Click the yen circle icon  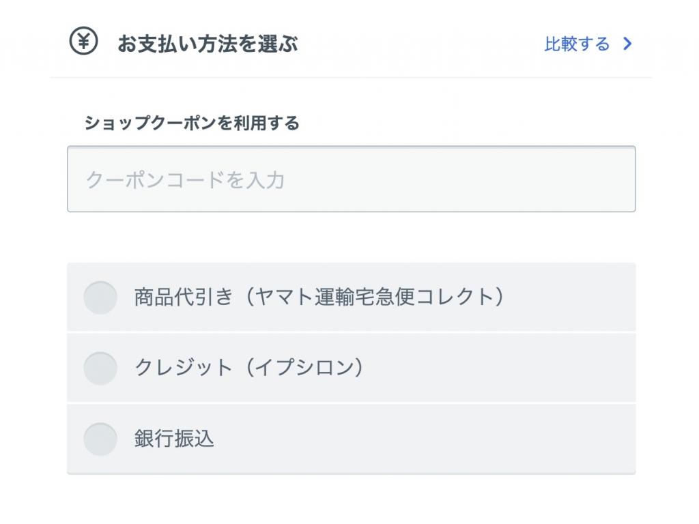click(83, 41)
